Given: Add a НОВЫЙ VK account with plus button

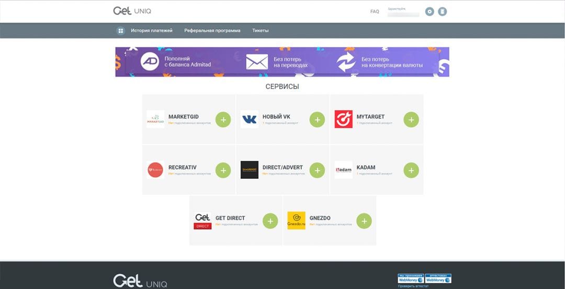Looking at the screenshot, I should [x=317, y=120].
